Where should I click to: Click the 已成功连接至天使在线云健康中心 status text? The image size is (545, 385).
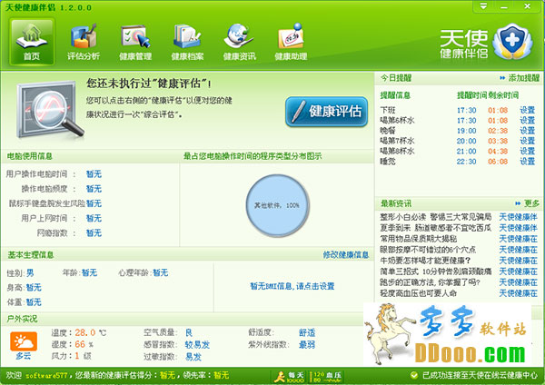(480, 375)
